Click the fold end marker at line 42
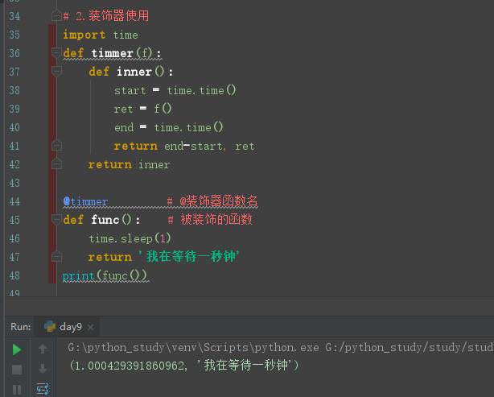 pos(56,164)
